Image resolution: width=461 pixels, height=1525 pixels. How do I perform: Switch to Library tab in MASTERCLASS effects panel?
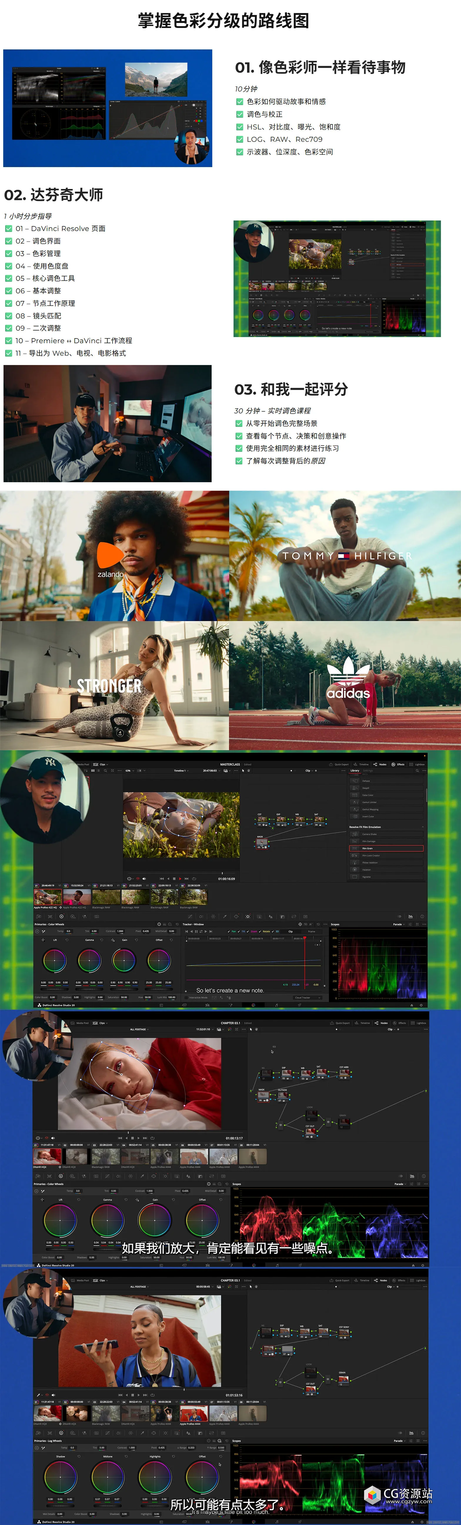[x=355, y=771]
